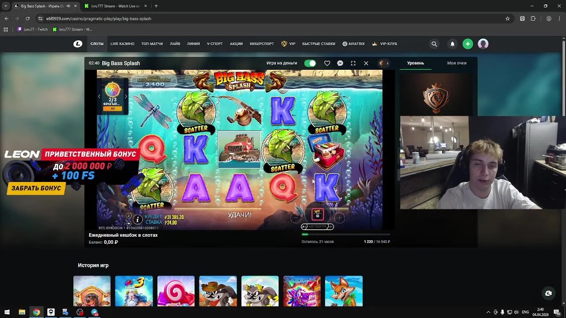Open the notifications bell icon
The image size is (566, 318).
click(x=452, y=44)
